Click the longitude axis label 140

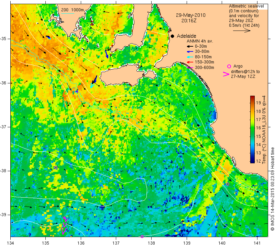[222, 243]
